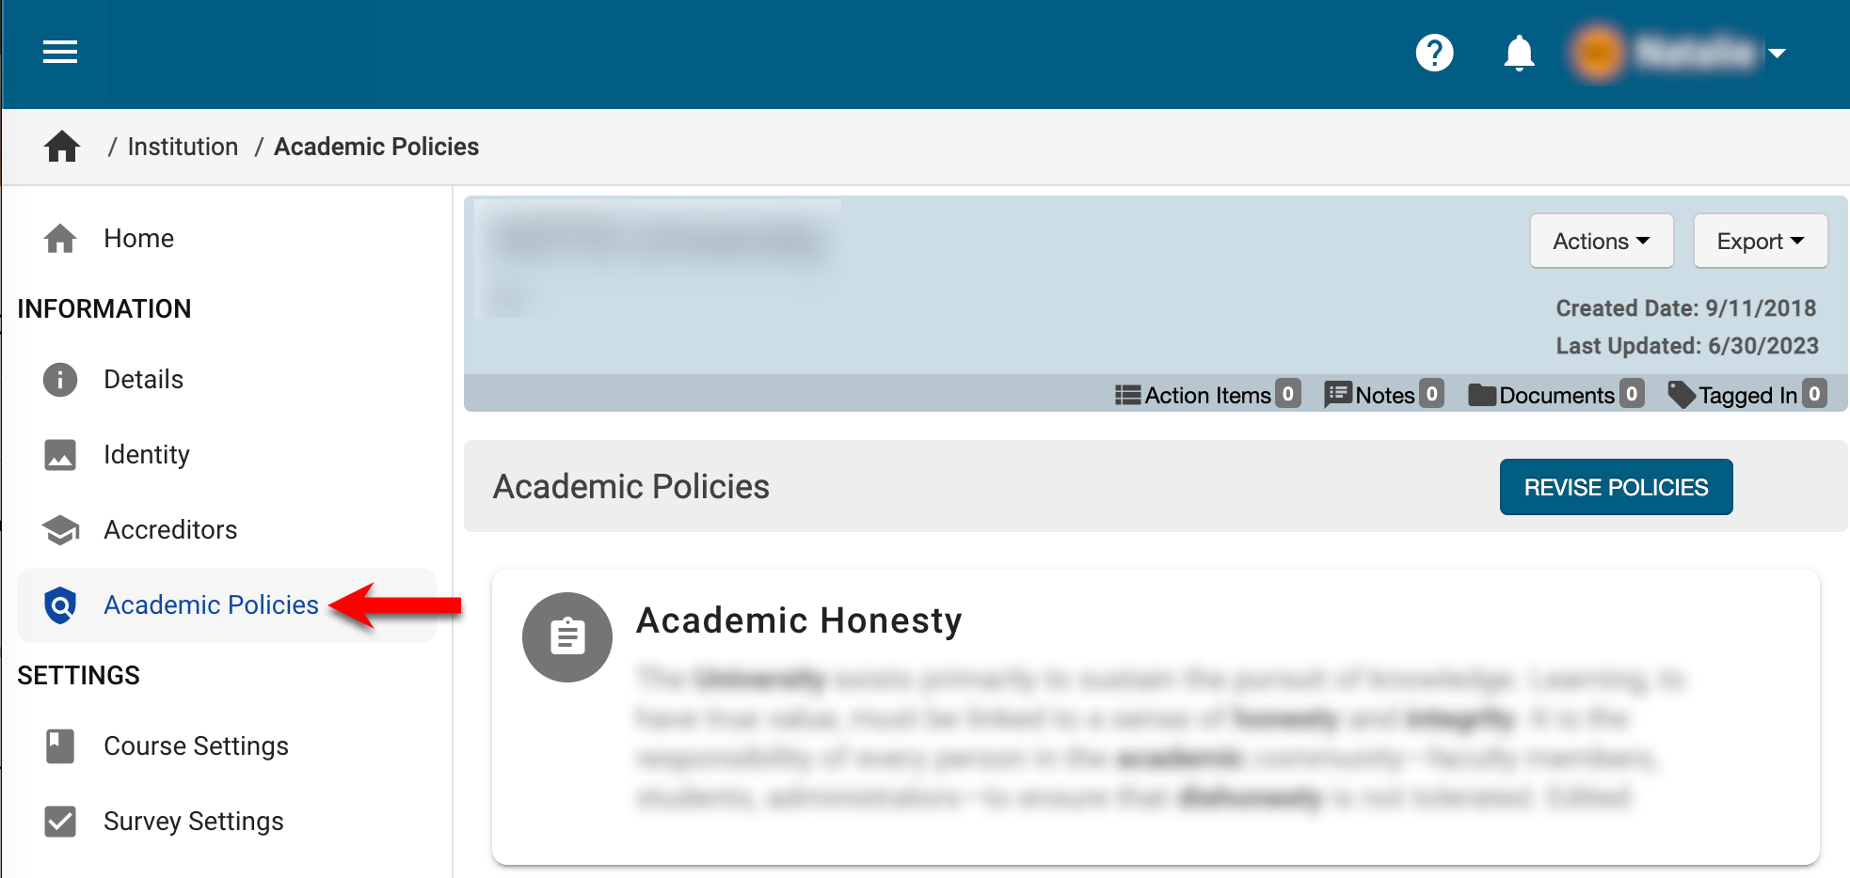The width and height of the screenshot is (1850, 878).
Task: Click the Identity image icon
Action: 60,455
